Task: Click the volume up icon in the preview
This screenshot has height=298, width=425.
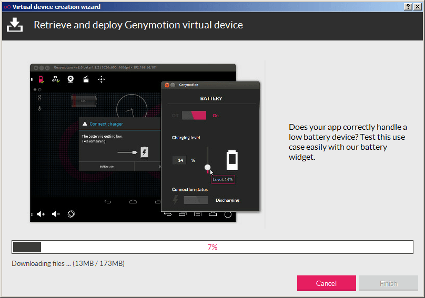Action: (41, 214)
